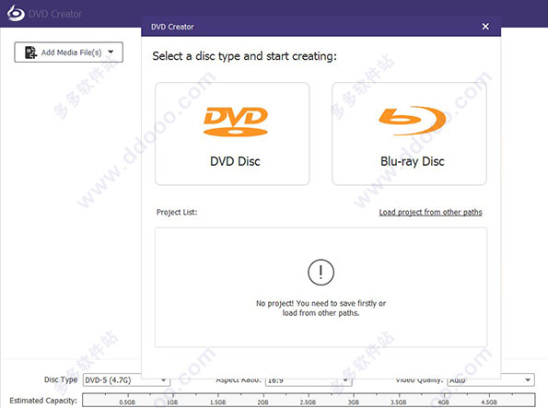Click the 'No project! You need to save' message
548x408 pixels.
321,308
